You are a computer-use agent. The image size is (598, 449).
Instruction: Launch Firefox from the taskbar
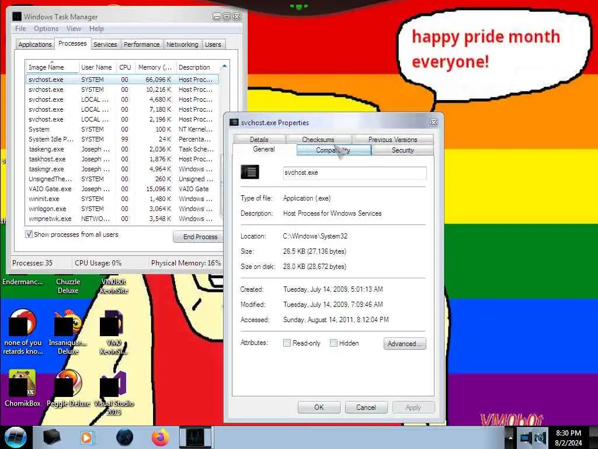161,437
